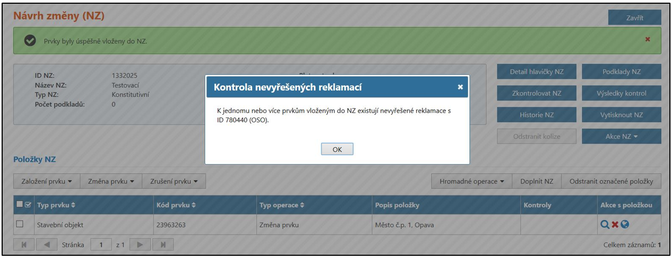Check the checkbox for Stavební objekt row

[20, 224]
